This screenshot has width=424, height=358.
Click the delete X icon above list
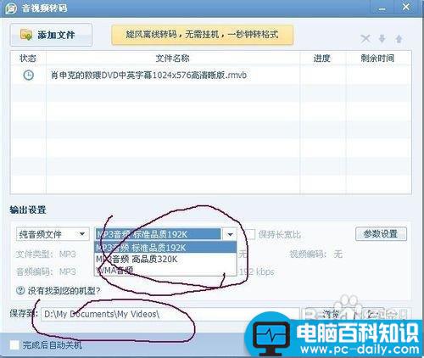[365, 38]
